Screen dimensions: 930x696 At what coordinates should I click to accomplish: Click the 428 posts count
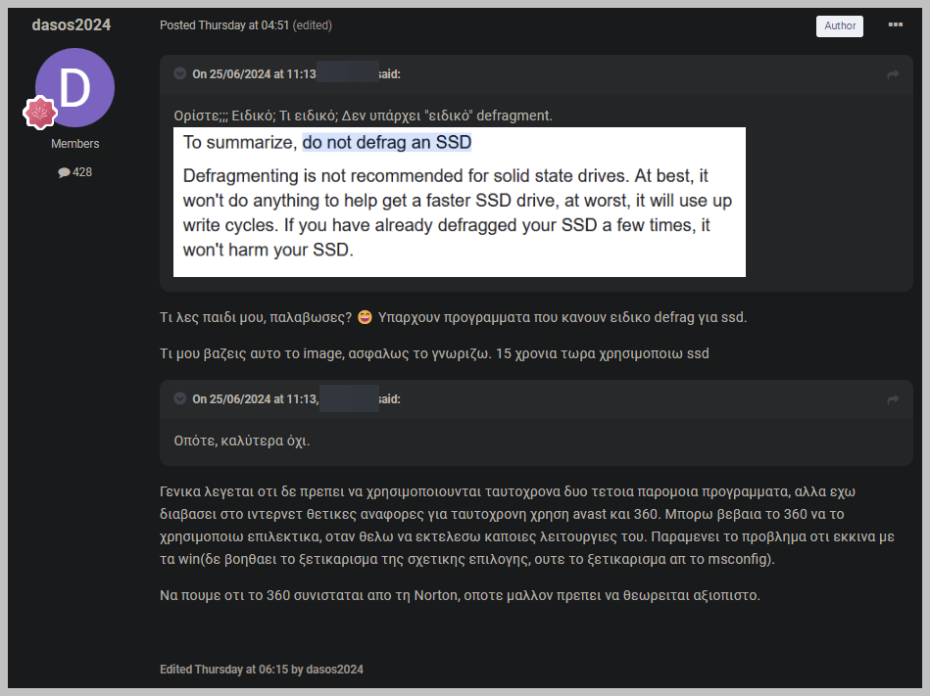(x=82, y=172)
